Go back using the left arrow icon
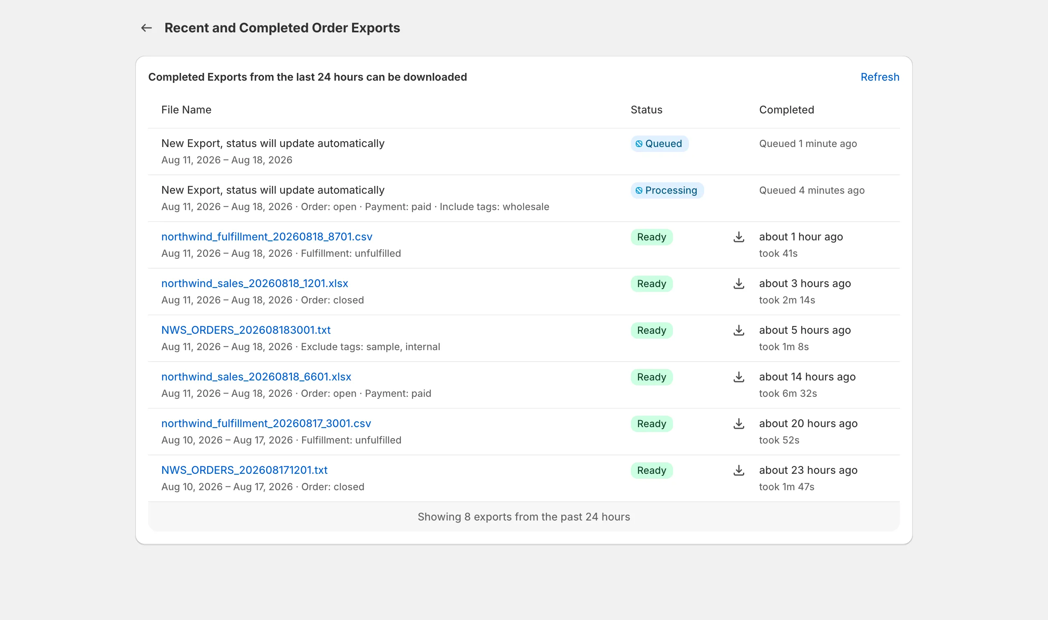Image resolution: width=1048 pixels, height=620 pixels. (x=146, y=28)
